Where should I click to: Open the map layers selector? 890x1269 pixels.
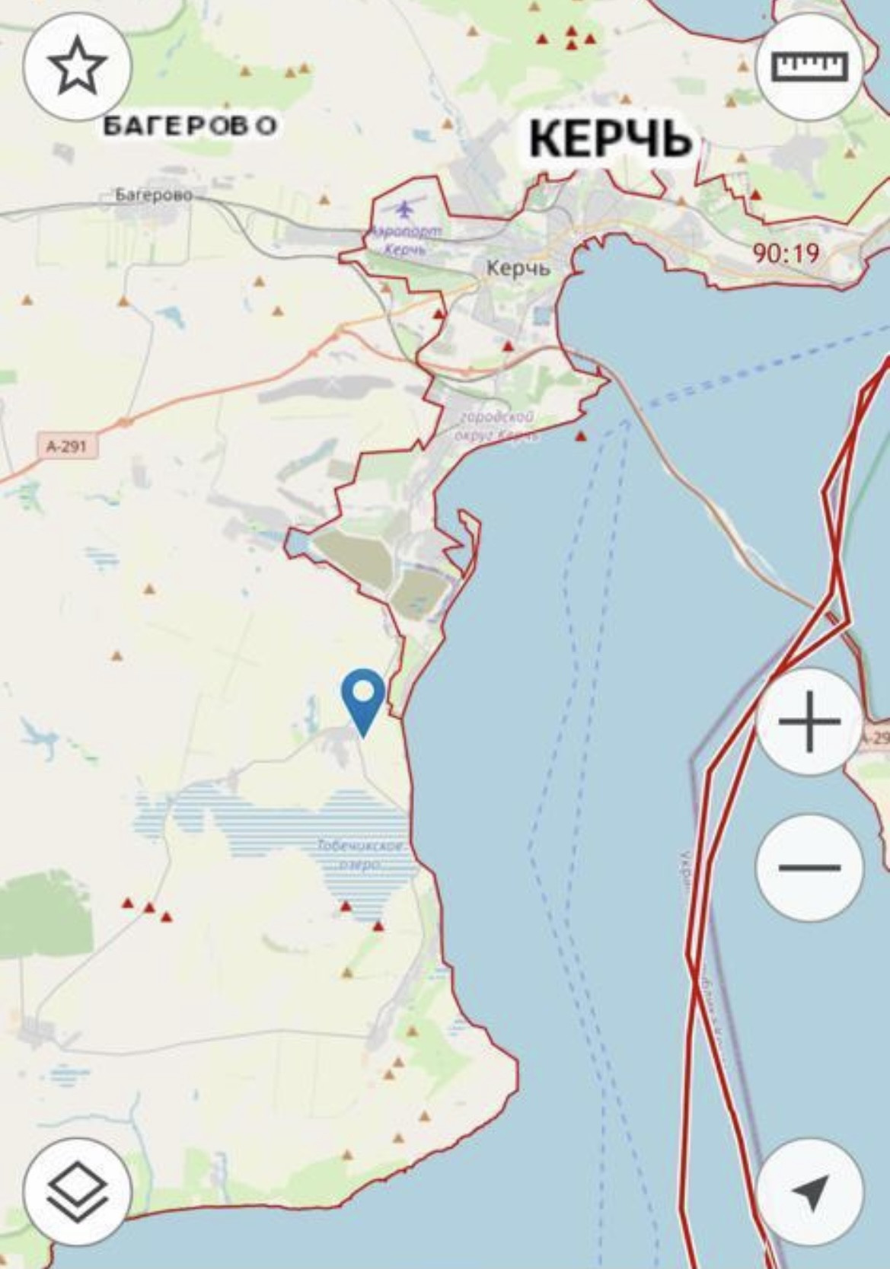tap(78, 1192)
